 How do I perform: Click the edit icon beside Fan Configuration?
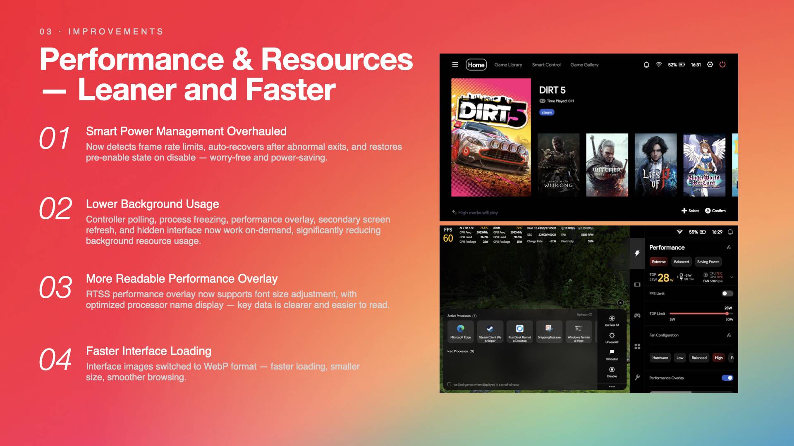(x=729, y=335)
